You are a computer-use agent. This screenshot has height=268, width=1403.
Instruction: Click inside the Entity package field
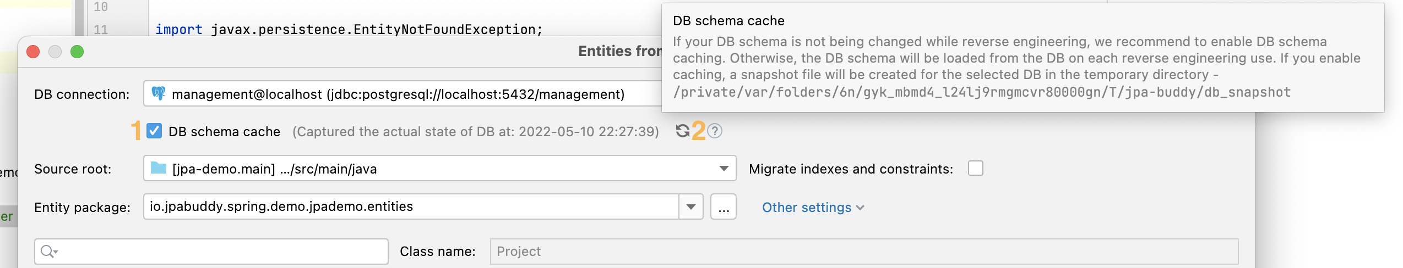point(411,206)
